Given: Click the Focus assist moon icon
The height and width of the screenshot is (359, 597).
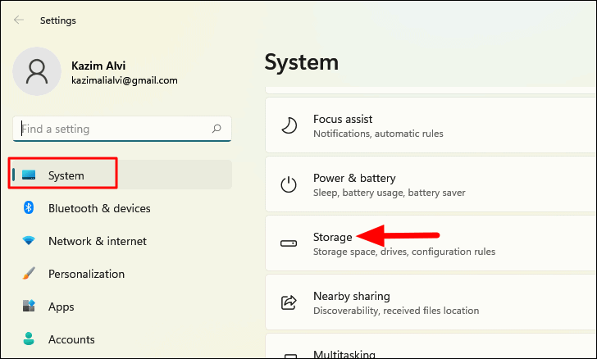Looking at the screenshot, I should [289, 125].
